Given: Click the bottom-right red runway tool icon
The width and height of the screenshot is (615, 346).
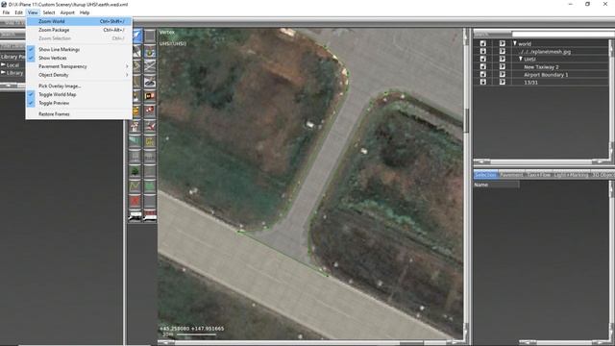Looking at the screenshot, I should (x=150, y=215).
